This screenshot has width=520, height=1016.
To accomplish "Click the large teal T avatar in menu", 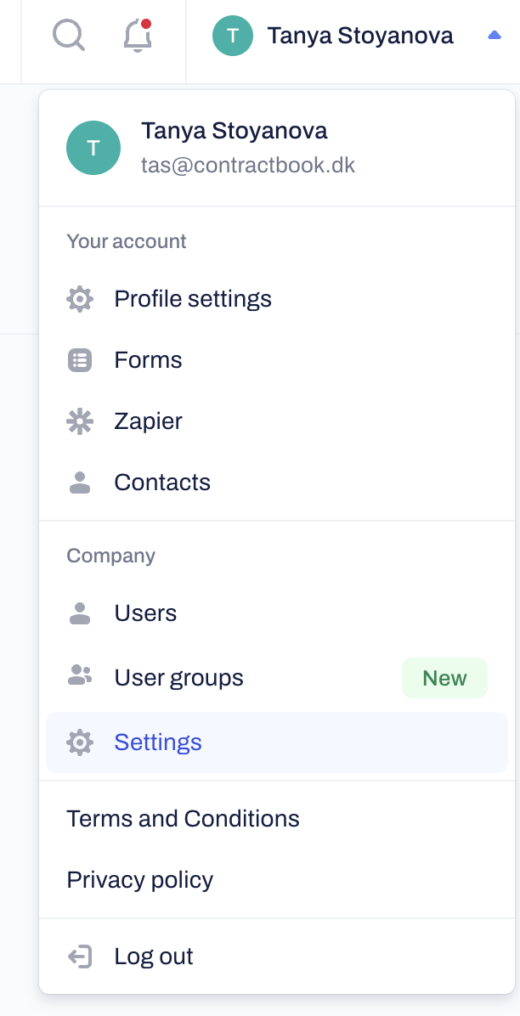I will click(x=93, y=148).
